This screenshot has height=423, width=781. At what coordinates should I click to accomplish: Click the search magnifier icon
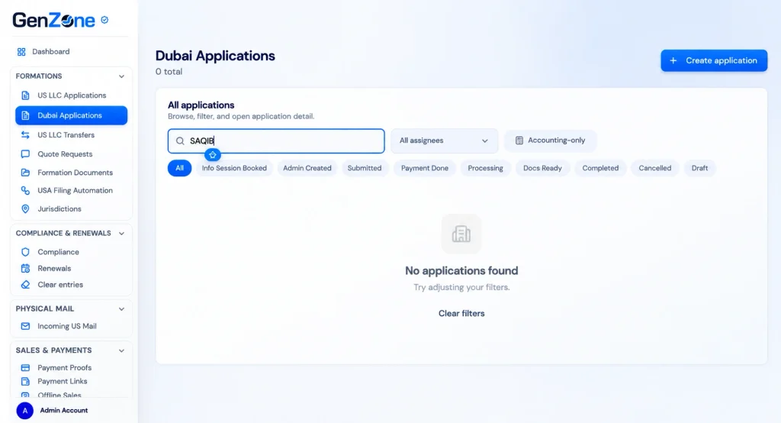point(180,141)
